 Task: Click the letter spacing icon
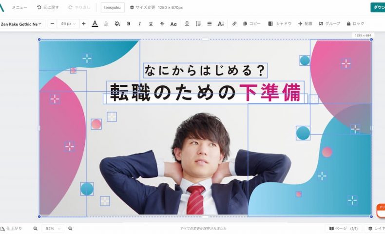point(187,24)
